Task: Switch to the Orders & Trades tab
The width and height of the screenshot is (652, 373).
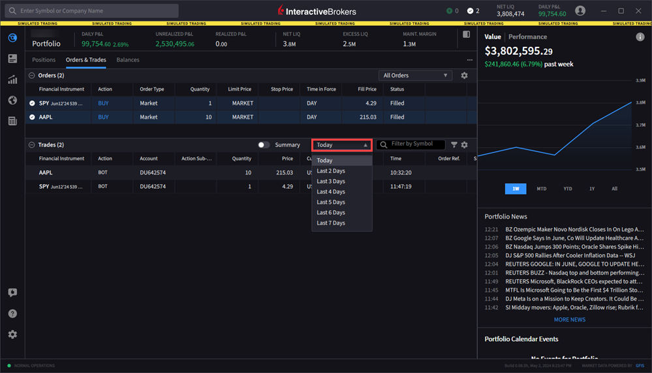Action: [x=86, y=60]
